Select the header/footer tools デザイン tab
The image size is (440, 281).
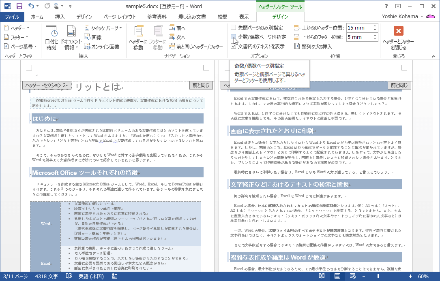coord(280,17)
